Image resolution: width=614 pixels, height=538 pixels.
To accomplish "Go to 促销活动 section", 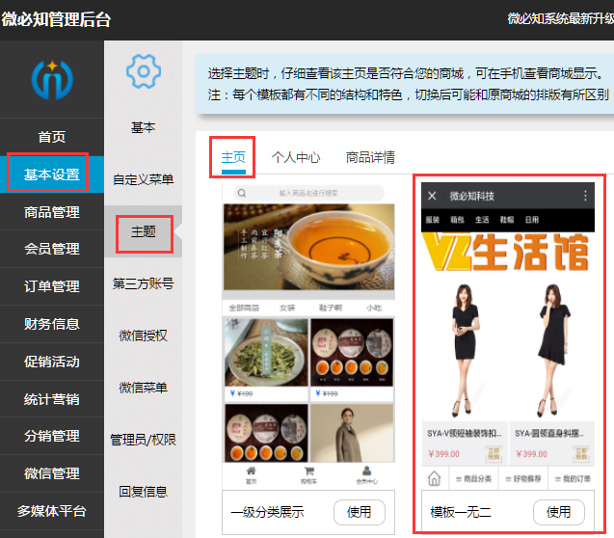I will 52,362.
